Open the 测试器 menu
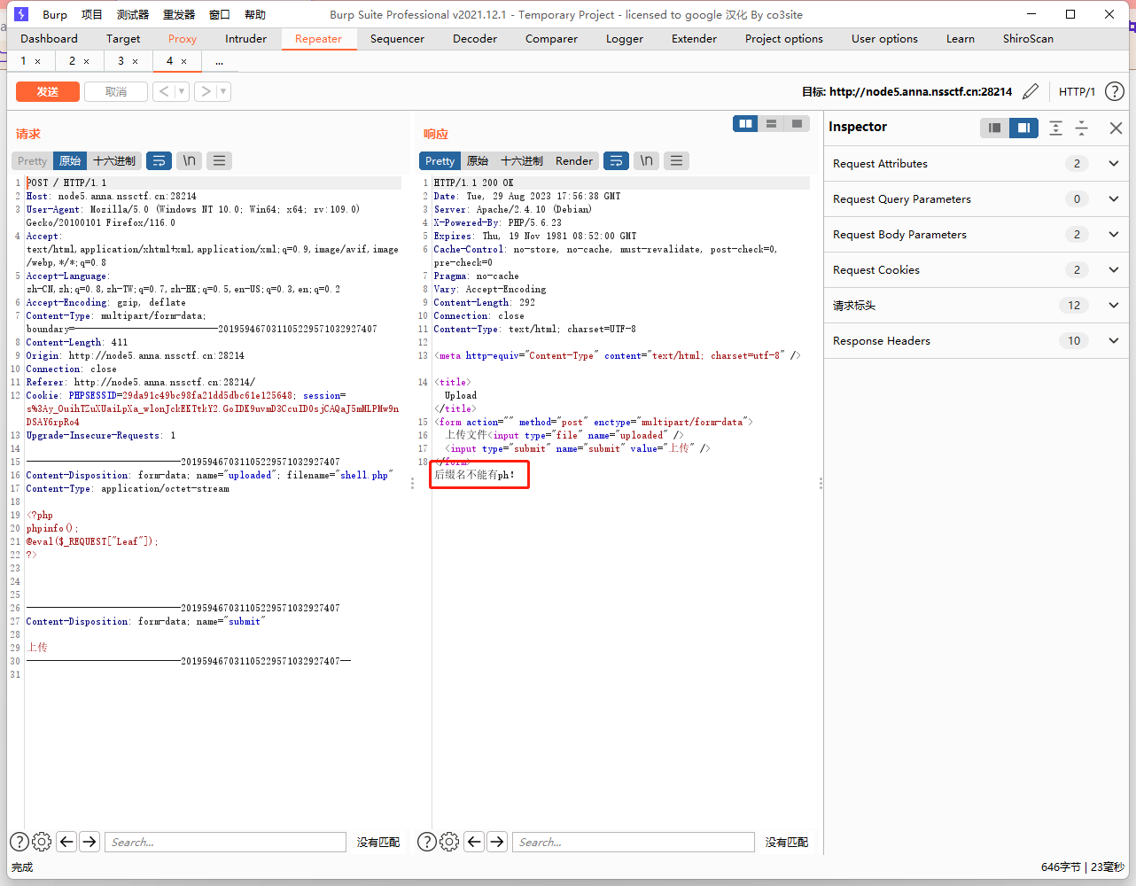The height and width of the screenshot is (886, 1136). tap(133, 14)
